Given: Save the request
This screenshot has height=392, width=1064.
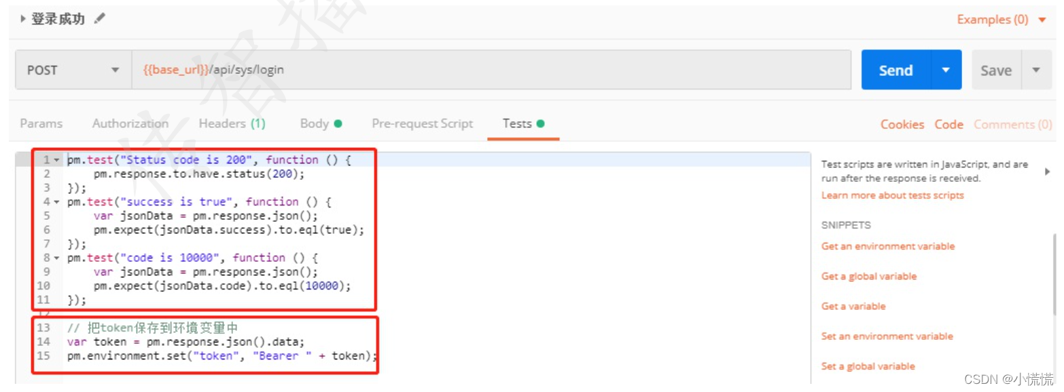Looking at the screenshot, I should (996, 70).
